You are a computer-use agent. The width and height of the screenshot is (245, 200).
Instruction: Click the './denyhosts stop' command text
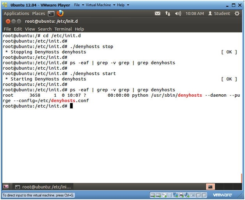click(92, 47)
